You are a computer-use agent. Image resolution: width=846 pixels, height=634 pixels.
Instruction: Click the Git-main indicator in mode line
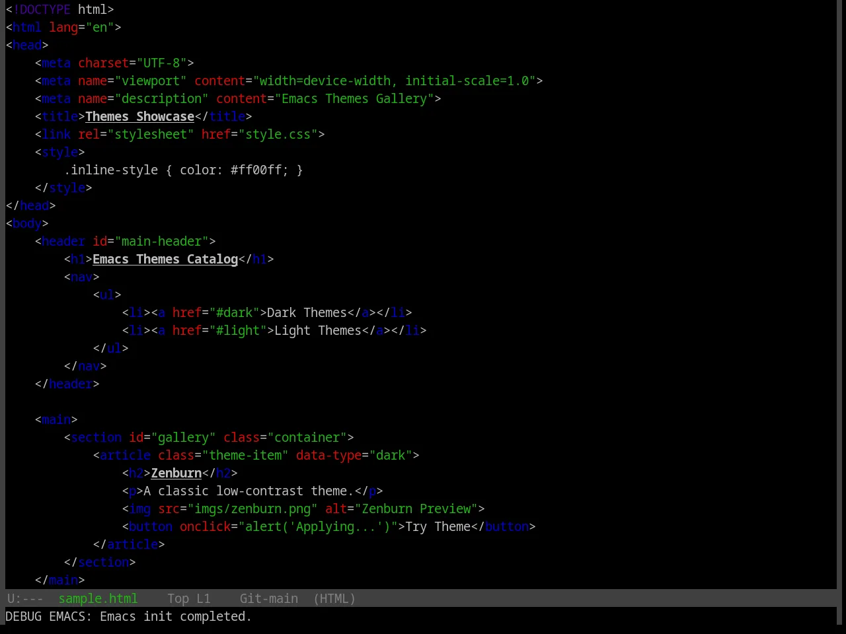(268, 598)
